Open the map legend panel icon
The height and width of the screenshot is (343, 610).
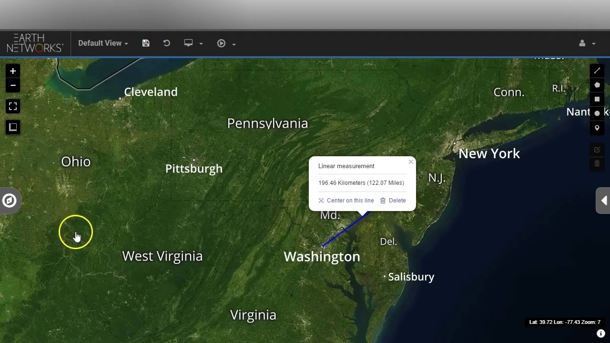13,127
